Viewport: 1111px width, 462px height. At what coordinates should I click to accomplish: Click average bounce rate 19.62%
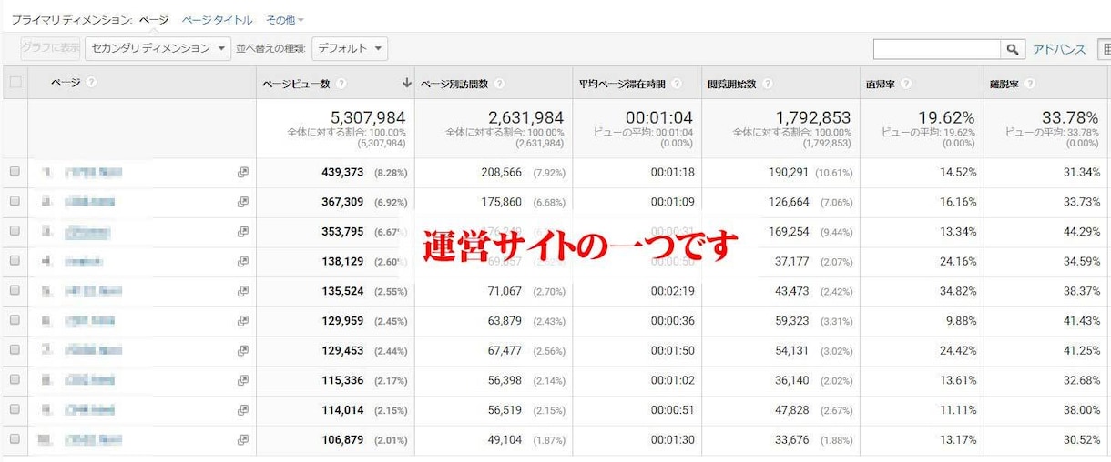(x=946, y=118)
